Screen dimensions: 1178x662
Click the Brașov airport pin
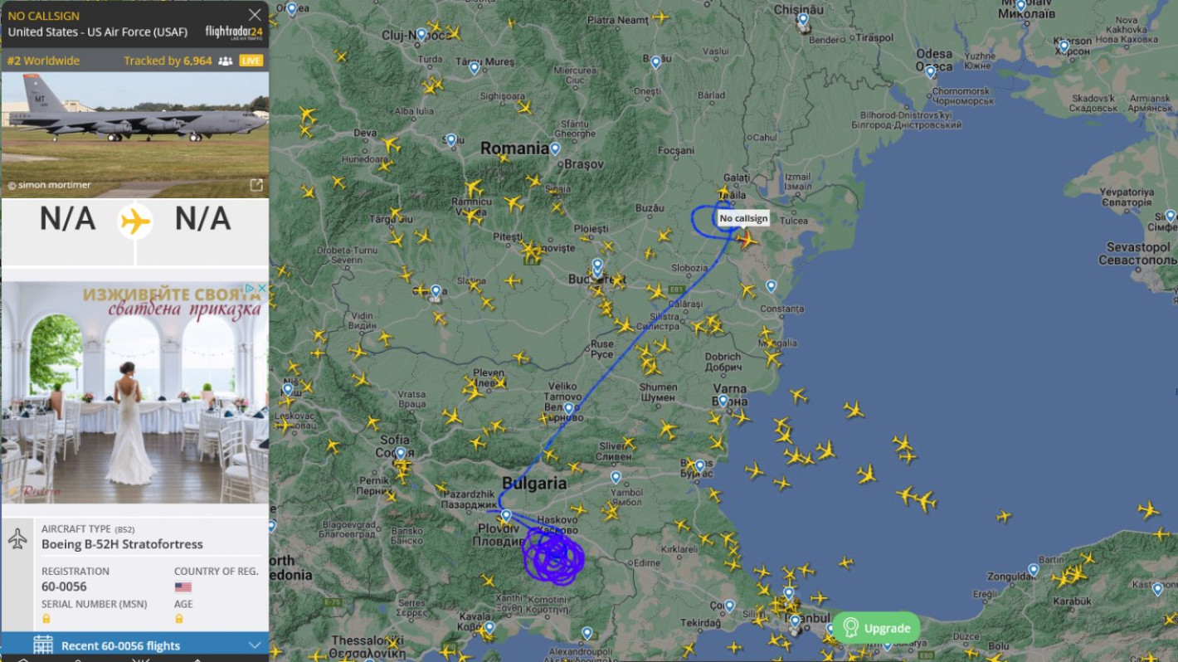[555, 150]
